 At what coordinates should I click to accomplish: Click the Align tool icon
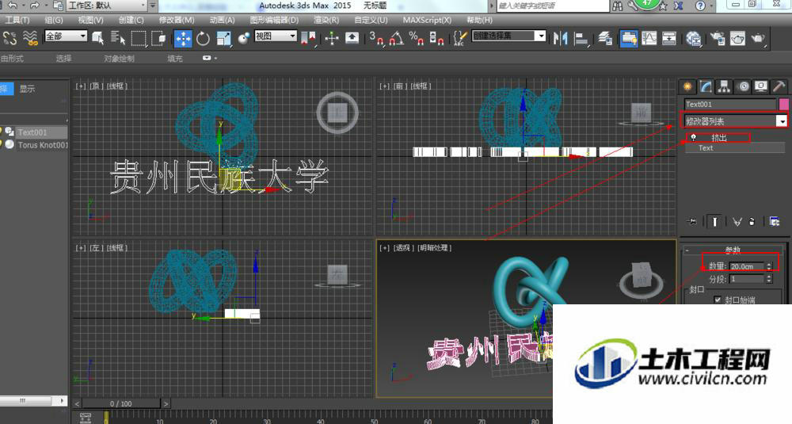pyautogui.click(x=581, y=38)
